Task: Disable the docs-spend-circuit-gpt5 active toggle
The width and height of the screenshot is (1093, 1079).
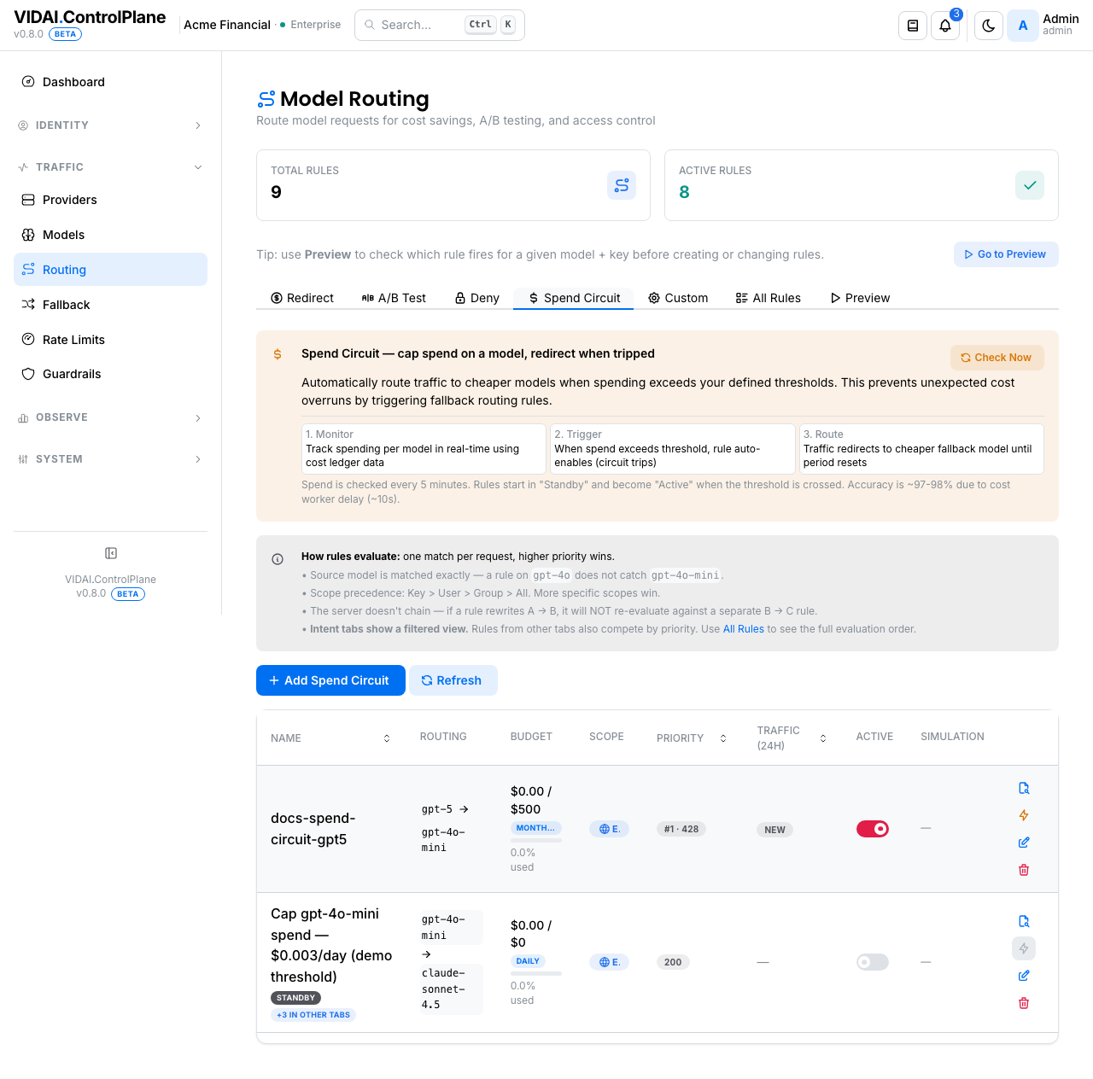Action: tap(873, 829)
